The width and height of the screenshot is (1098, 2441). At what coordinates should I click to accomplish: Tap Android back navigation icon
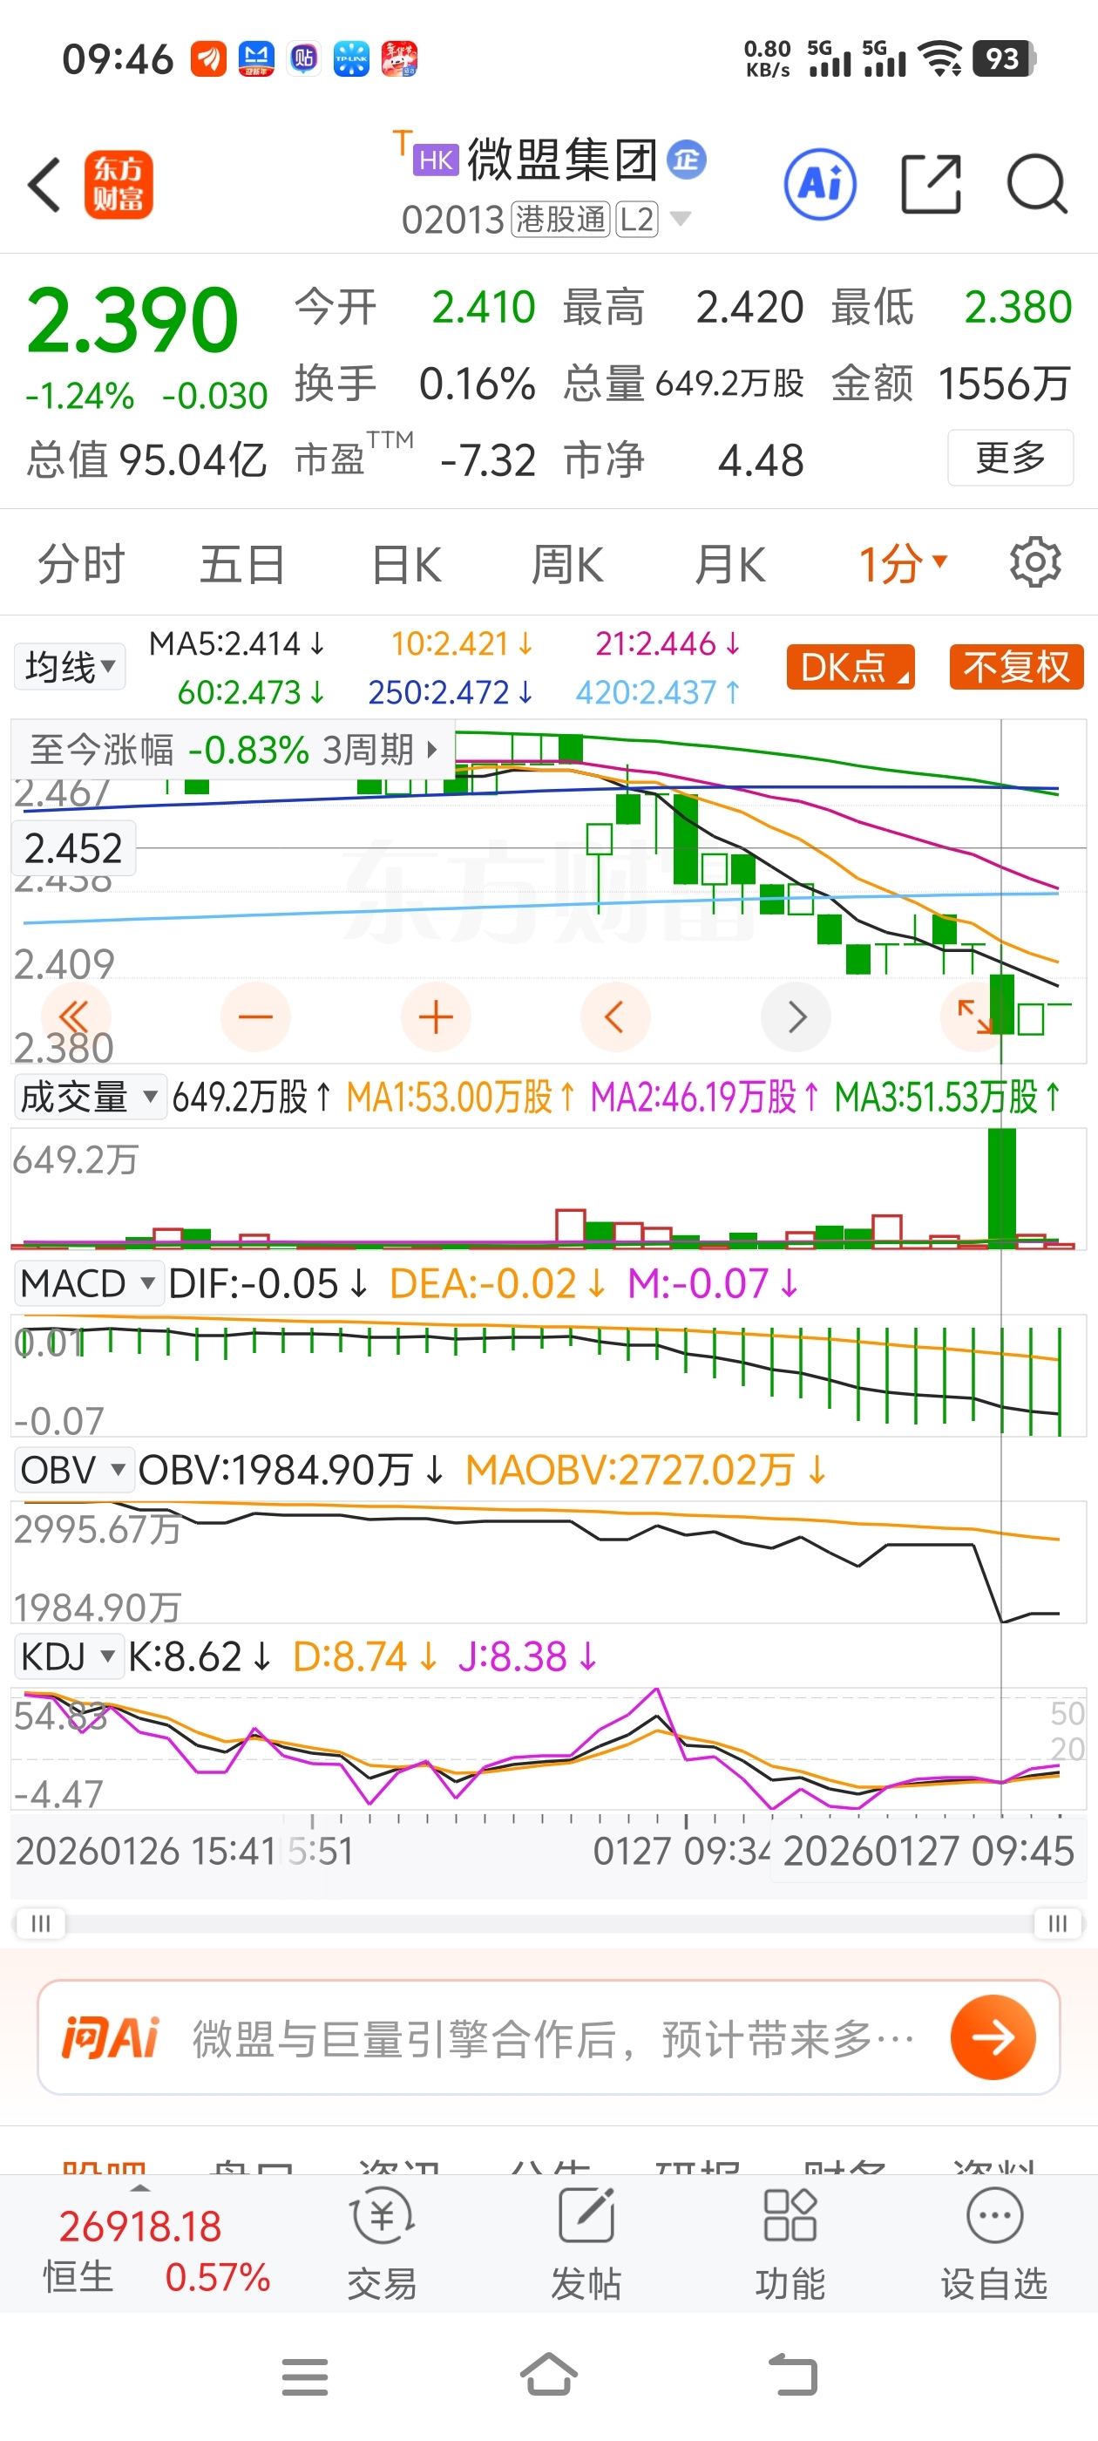(x=794, y=2375)
